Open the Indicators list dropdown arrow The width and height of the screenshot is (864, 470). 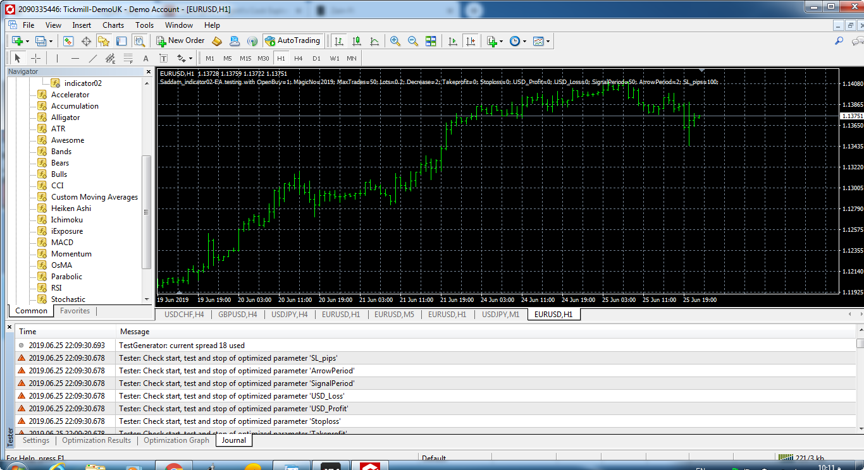click(501, 42)
